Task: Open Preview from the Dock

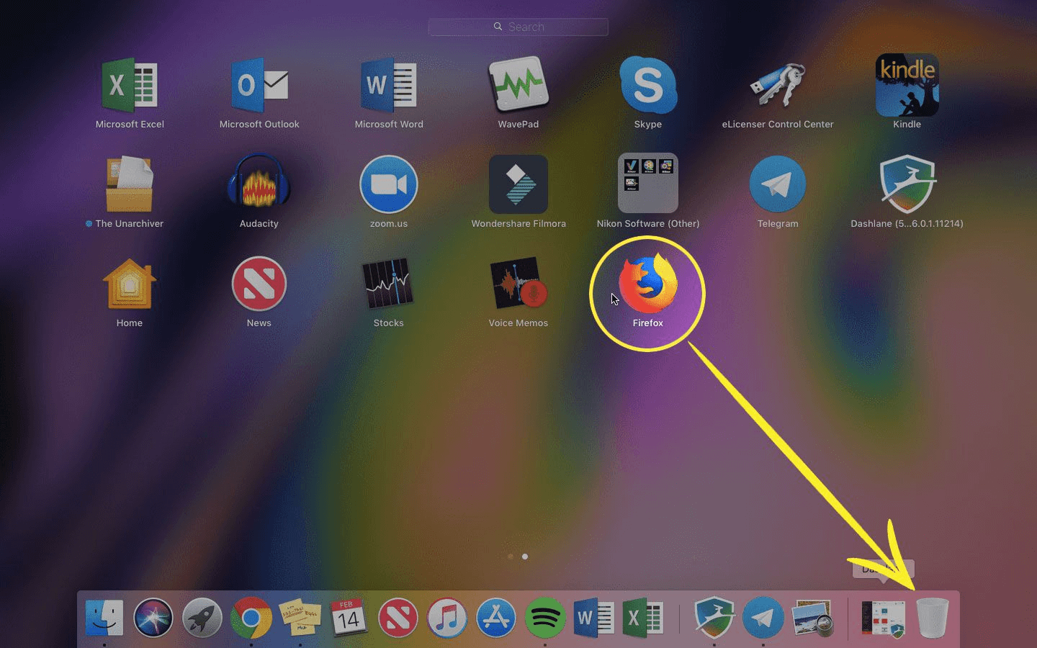Action: coord(812,618)
